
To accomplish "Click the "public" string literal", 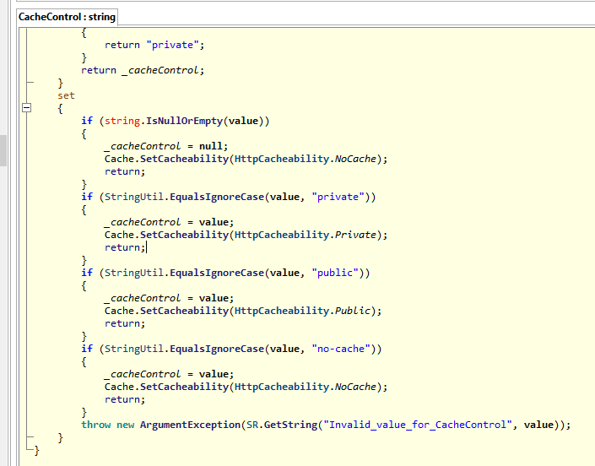I will 335,273.
